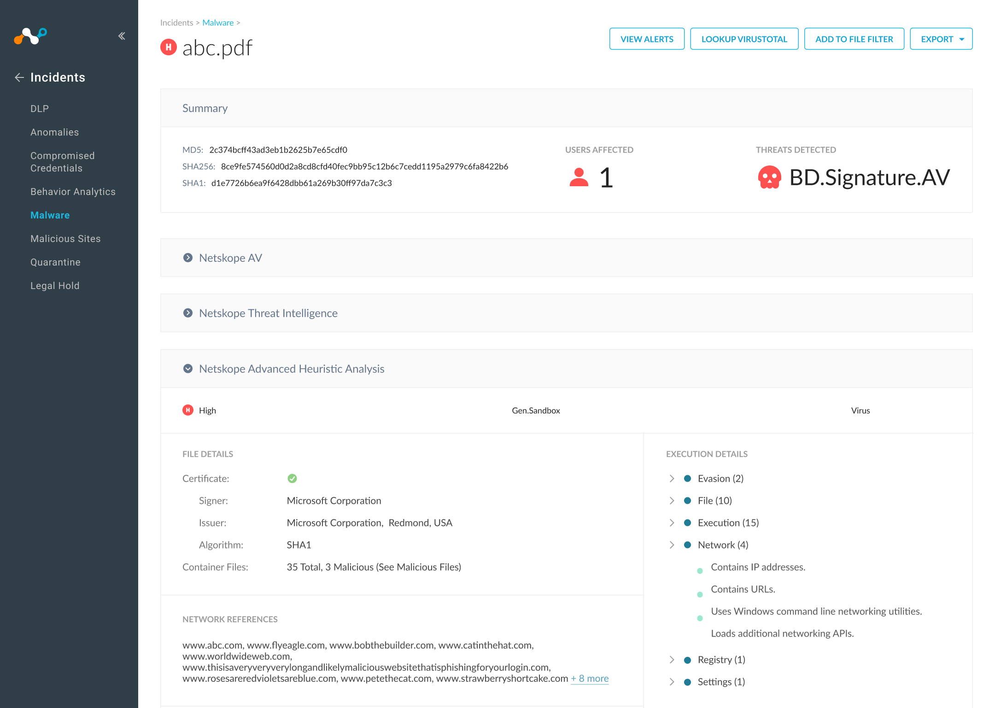Viewport: 995px width, 708px height.
Task: Go to Quarantine in the sidebar
Action: tap(55, 262)
